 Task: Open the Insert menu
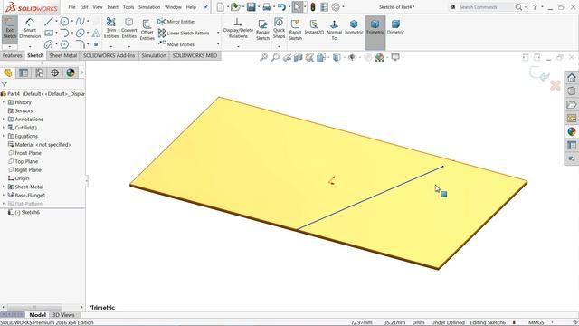point(112,7)
